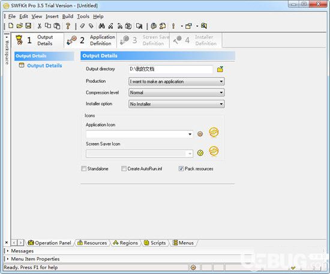Image resolution: width=330 pixels, height=274 pixels.
Task: Open the Installer option dropdown
Action: [176, 104]
